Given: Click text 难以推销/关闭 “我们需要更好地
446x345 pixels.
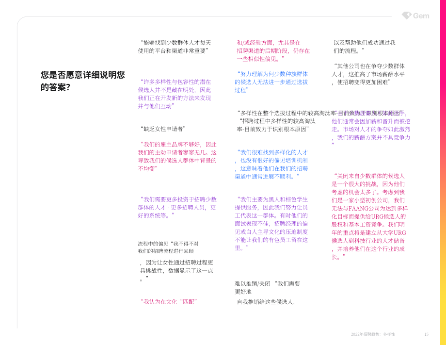Looking at the screenshot, I should click(x=268, y=287).
